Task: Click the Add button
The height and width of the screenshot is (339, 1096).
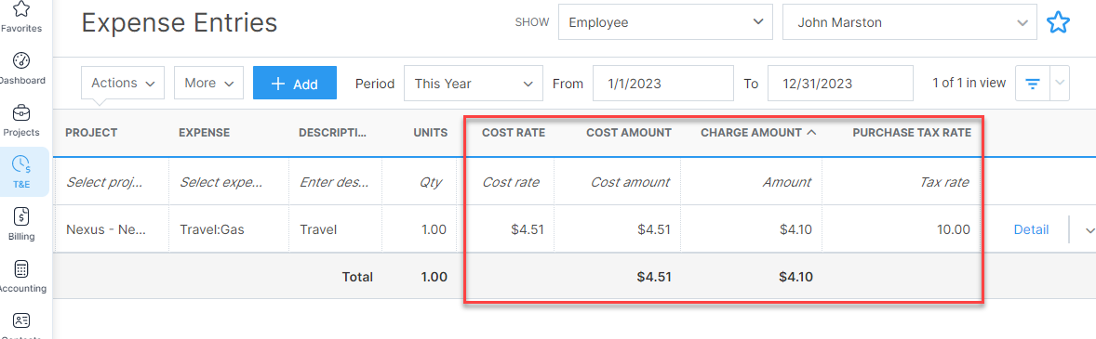Action: (295, 83)
